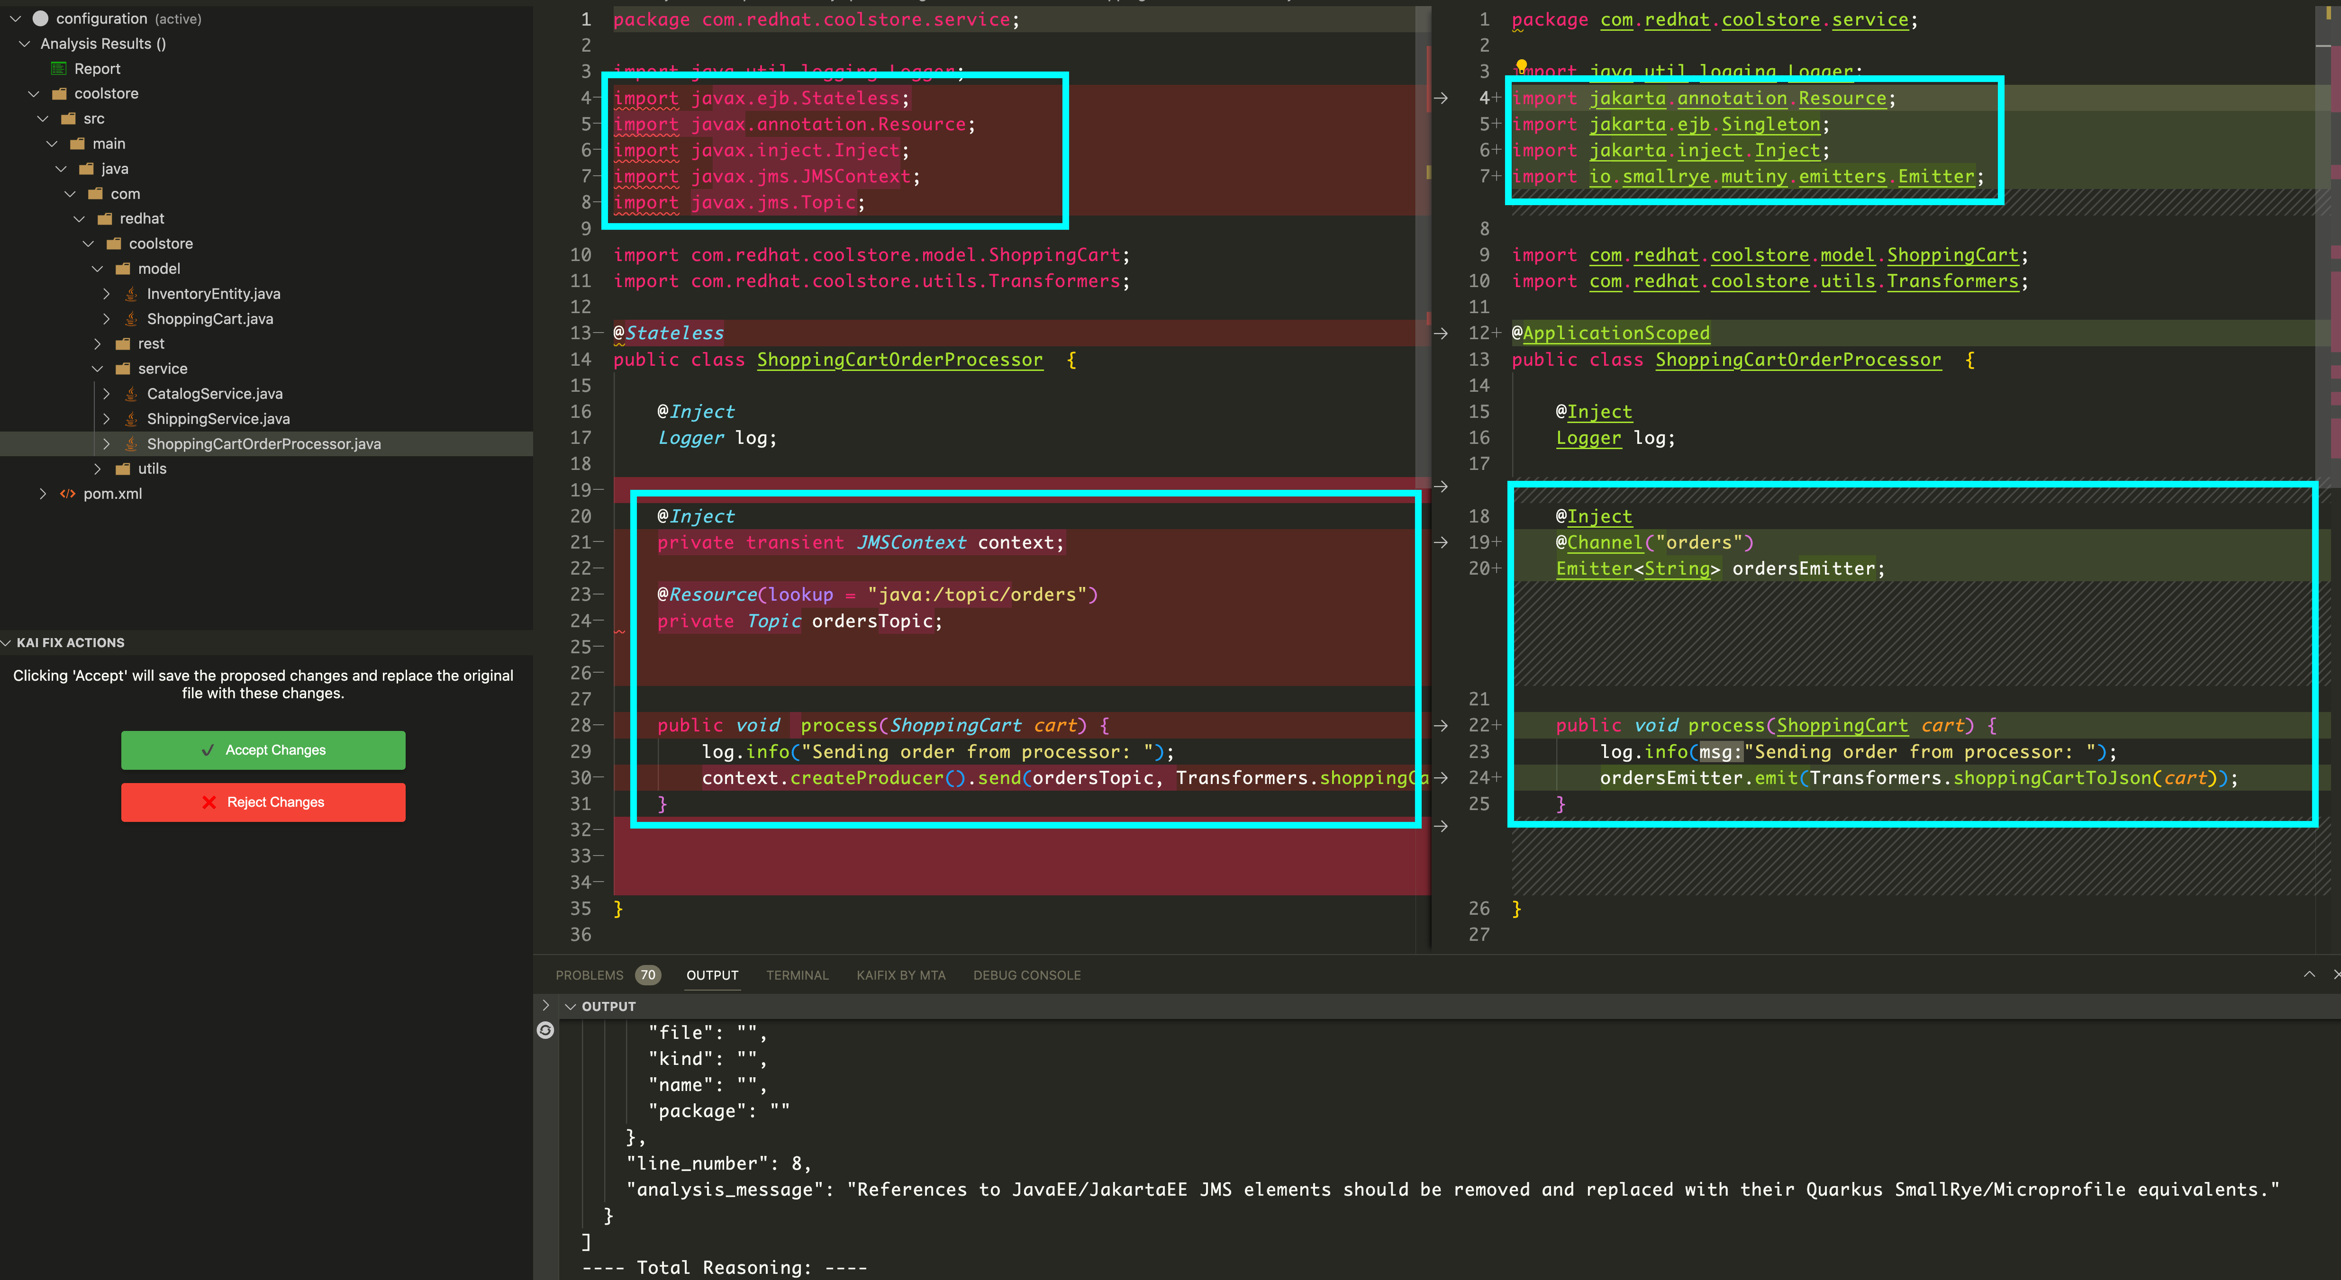Open the KAIFIX BY MTA tab
This screenshot has width=2341, height=1280.
click(x=900, y=975)
